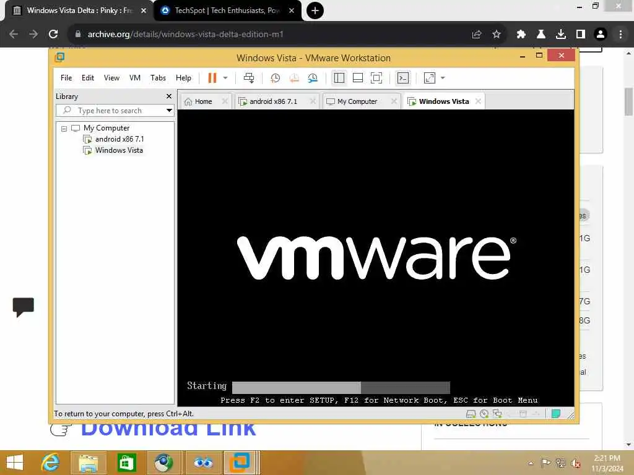The width and height of the screenshot is (634, 475).
Task: Open the console view icon
Action: (403, 78)
